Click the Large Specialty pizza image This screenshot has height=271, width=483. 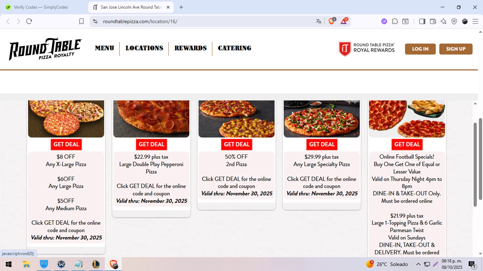tap(322, 119)
